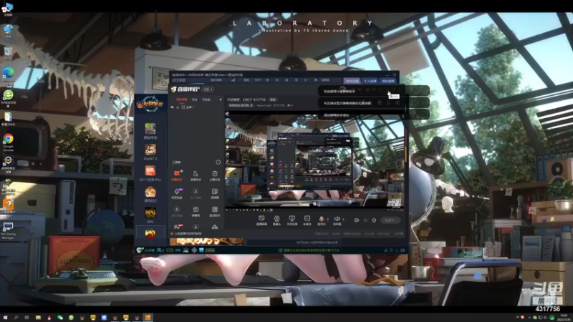Open the streaming settings gear icon
Image resolution: width=573 pixels, height=322 pixels.
(x=374, y=220)
